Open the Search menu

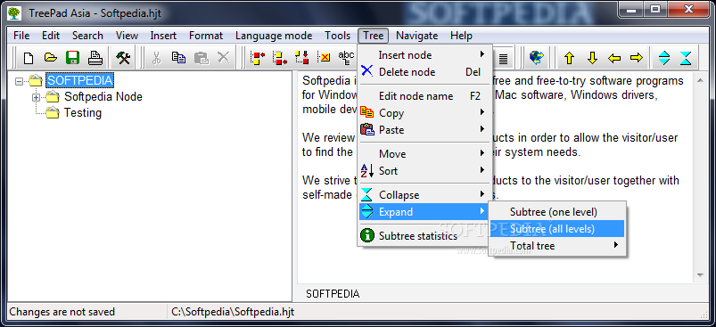point(87,36)
